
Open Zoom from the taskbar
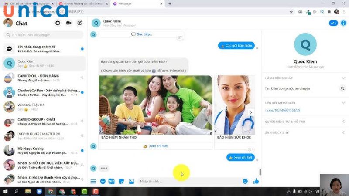coord(39,191)
